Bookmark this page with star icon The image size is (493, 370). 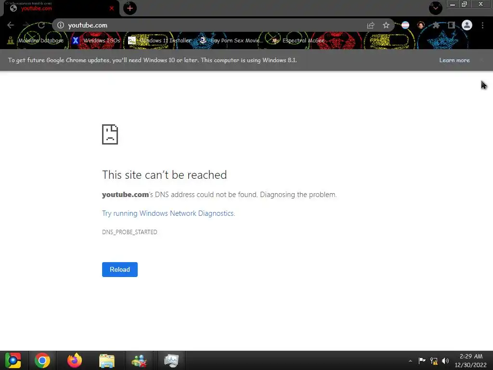coord(386,25)
